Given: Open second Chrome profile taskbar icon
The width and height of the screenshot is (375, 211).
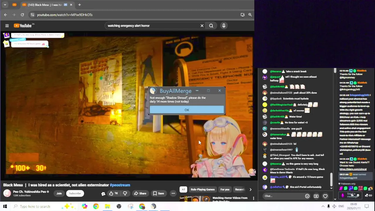Looking at the screenshot, I should click(x=142, y=206).
